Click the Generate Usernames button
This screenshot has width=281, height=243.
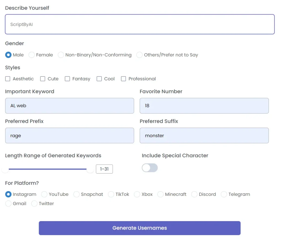[x=140, y=228]
